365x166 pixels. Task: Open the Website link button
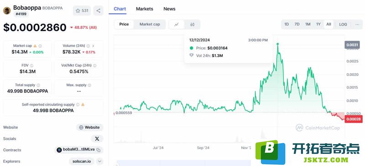pos(89,127)
